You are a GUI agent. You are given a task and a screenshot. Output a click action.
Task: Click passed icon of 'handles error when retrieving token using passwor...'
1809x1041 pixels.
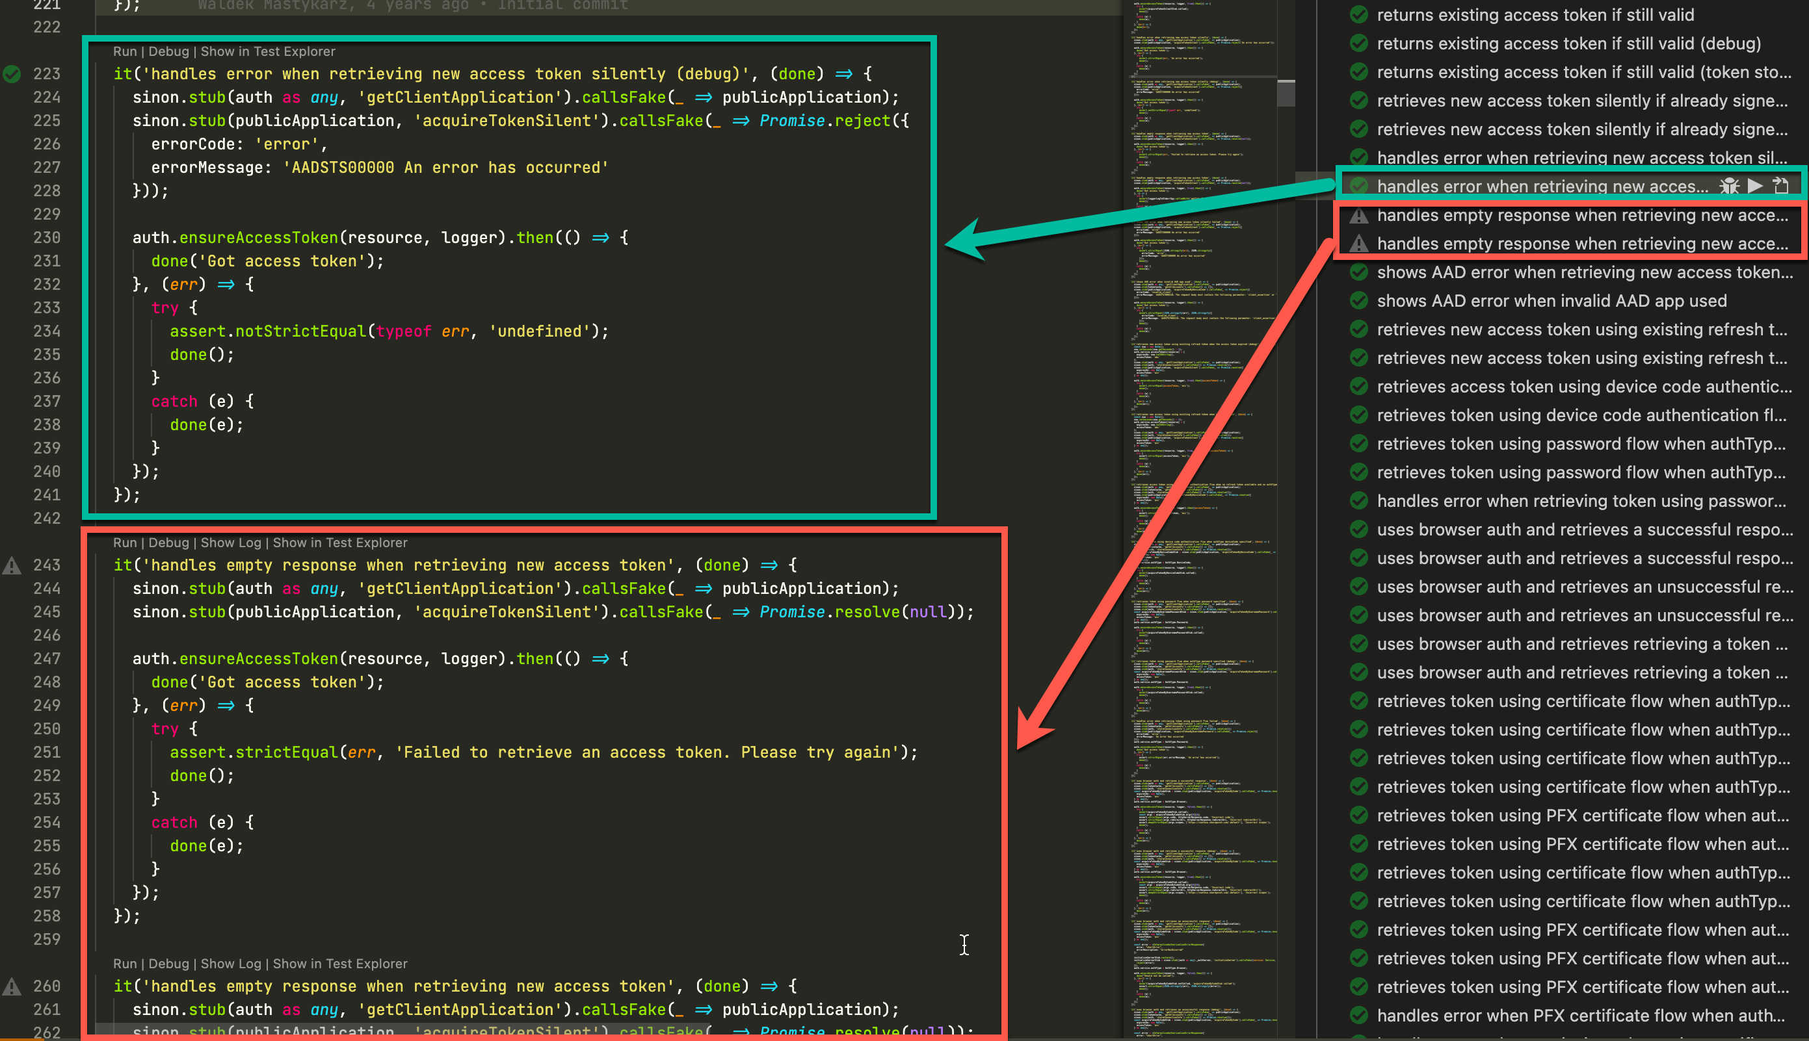coord(1358,500)
